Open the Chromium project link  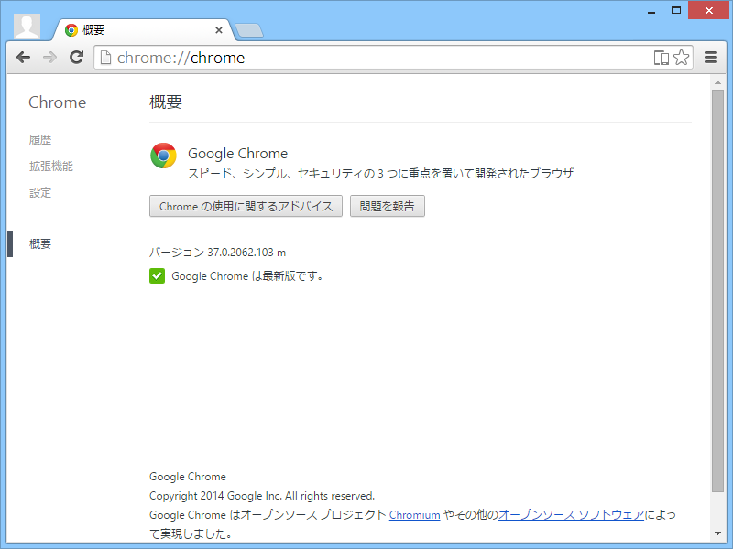[x=414, y=515]
